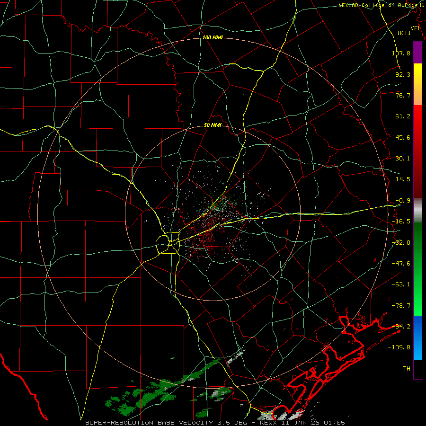Click the blue segment of the color bar
This screenshot has width=426, height=426.
tap(418, 337)
